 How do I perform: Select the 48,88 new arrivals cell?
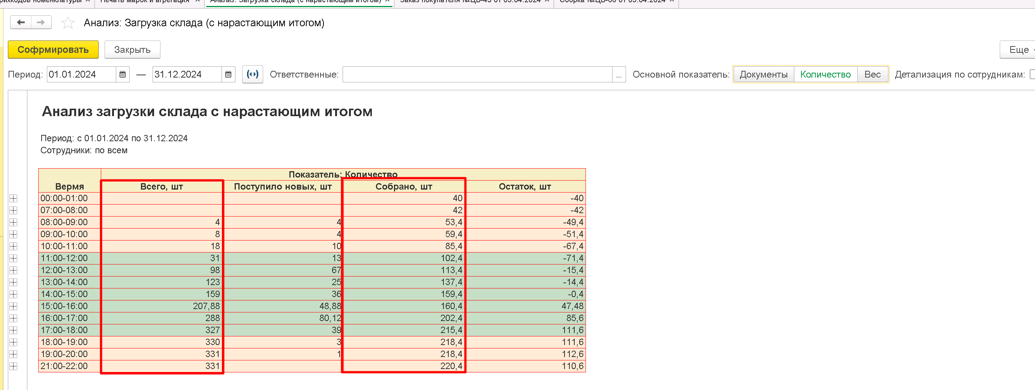pyautogui.click(x=283, y=306)
